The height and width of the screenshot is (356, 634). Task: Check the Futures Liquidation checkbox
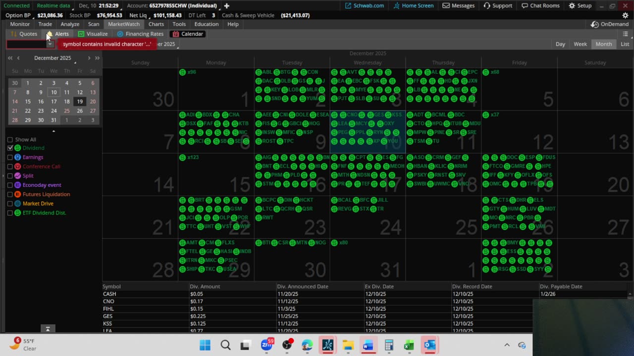10,194
